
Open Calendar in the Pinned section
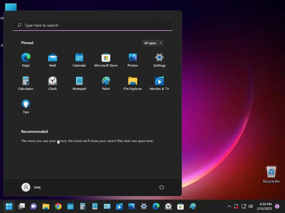pos(79,60)
